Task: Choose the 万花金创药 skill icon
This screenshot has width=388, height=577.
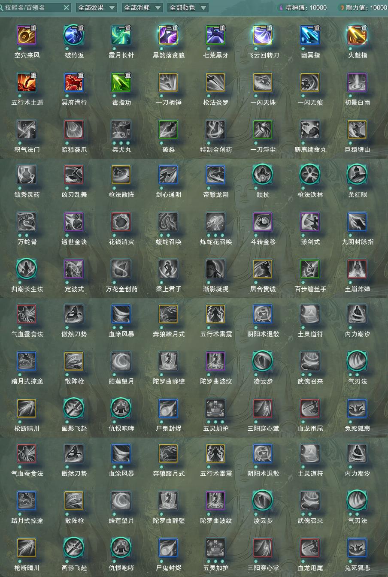Action: tap(121, 269)
